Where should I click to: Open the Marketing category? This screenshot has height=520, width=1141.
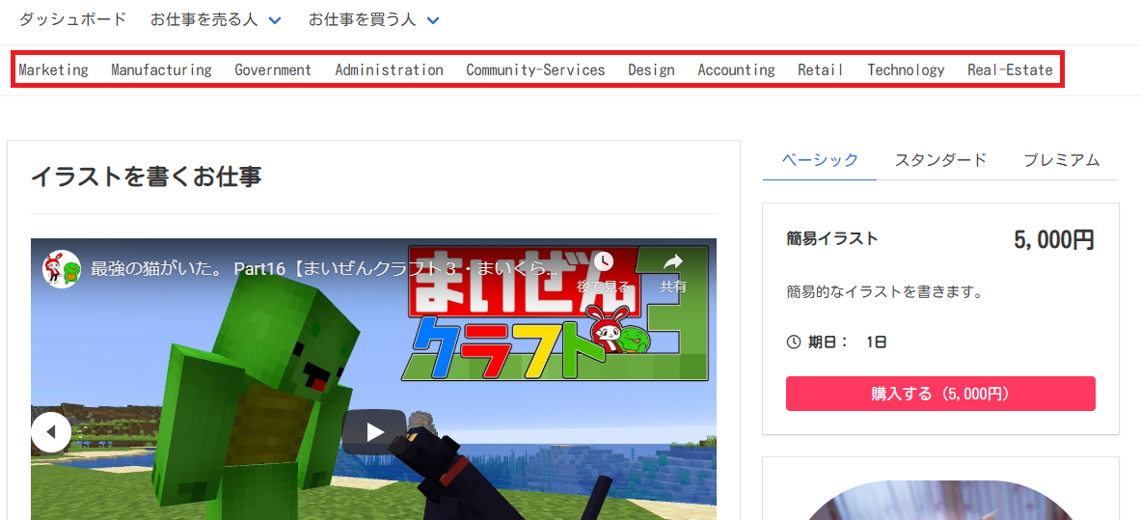click(x=54, y=69)
